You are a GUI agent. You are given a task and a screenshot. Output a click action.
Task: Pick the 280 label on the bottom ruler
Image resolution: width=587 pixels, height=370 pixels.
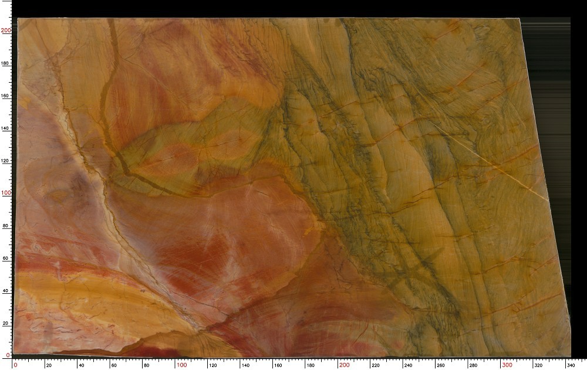click(473, 365)
